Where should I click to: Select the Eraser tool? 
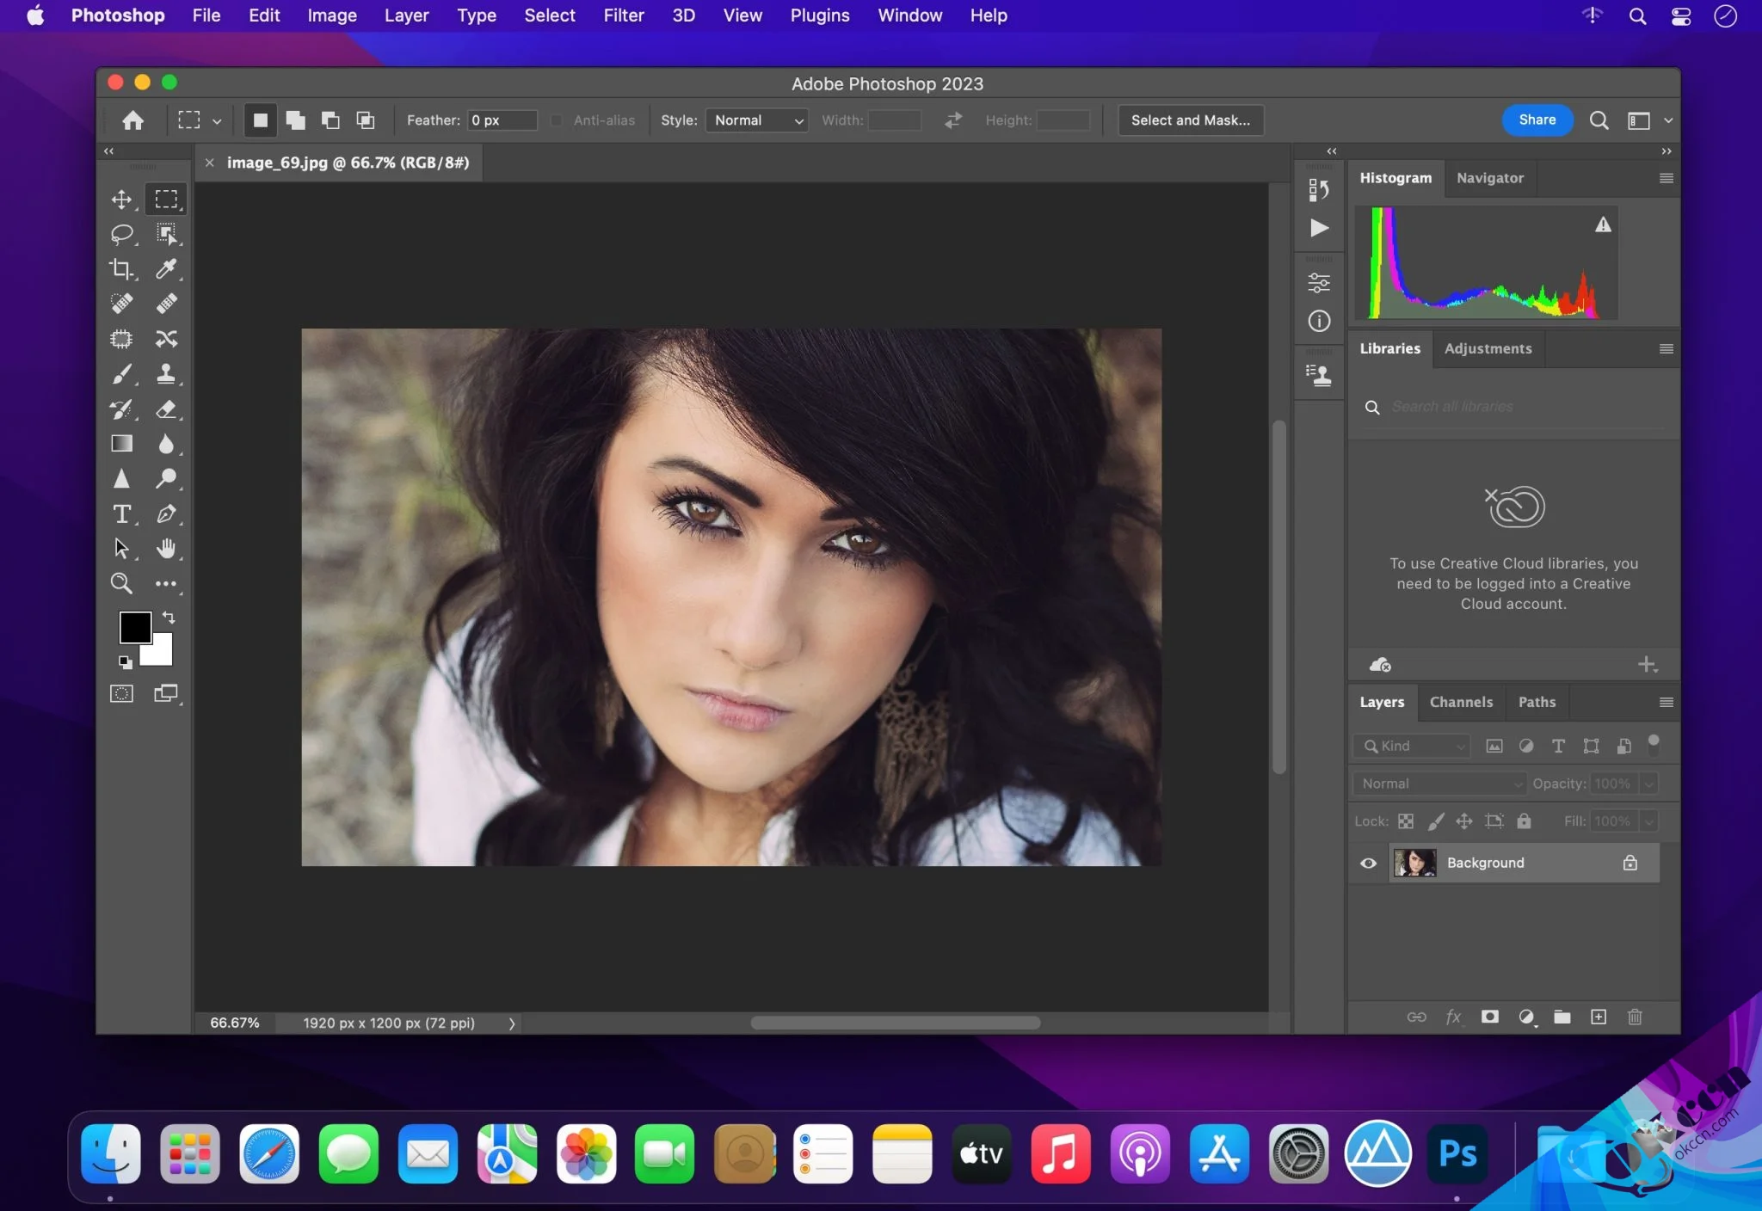click(166, 409)
